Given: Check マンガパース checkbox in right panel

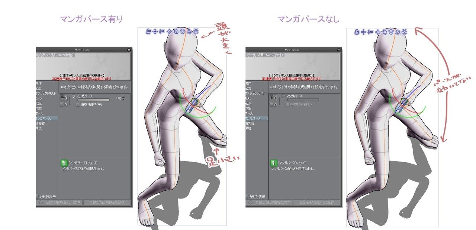Looking at the screenshot, I should (283, 96).
